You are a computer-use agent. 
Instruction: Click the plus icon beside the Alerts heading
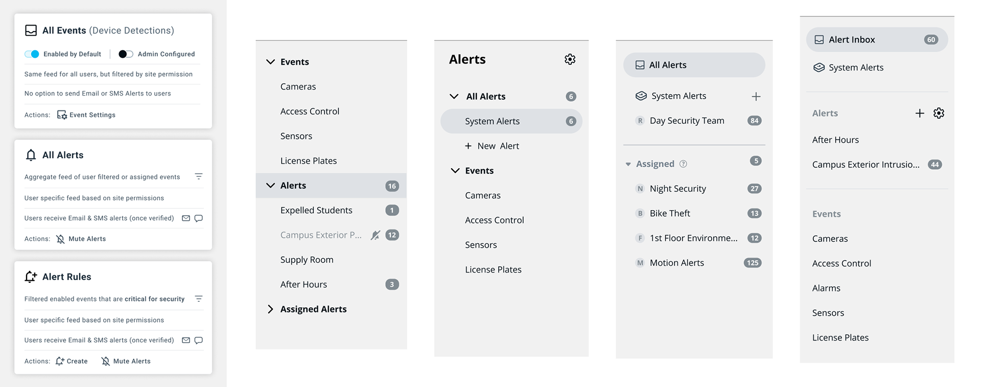tap(920, 113)
